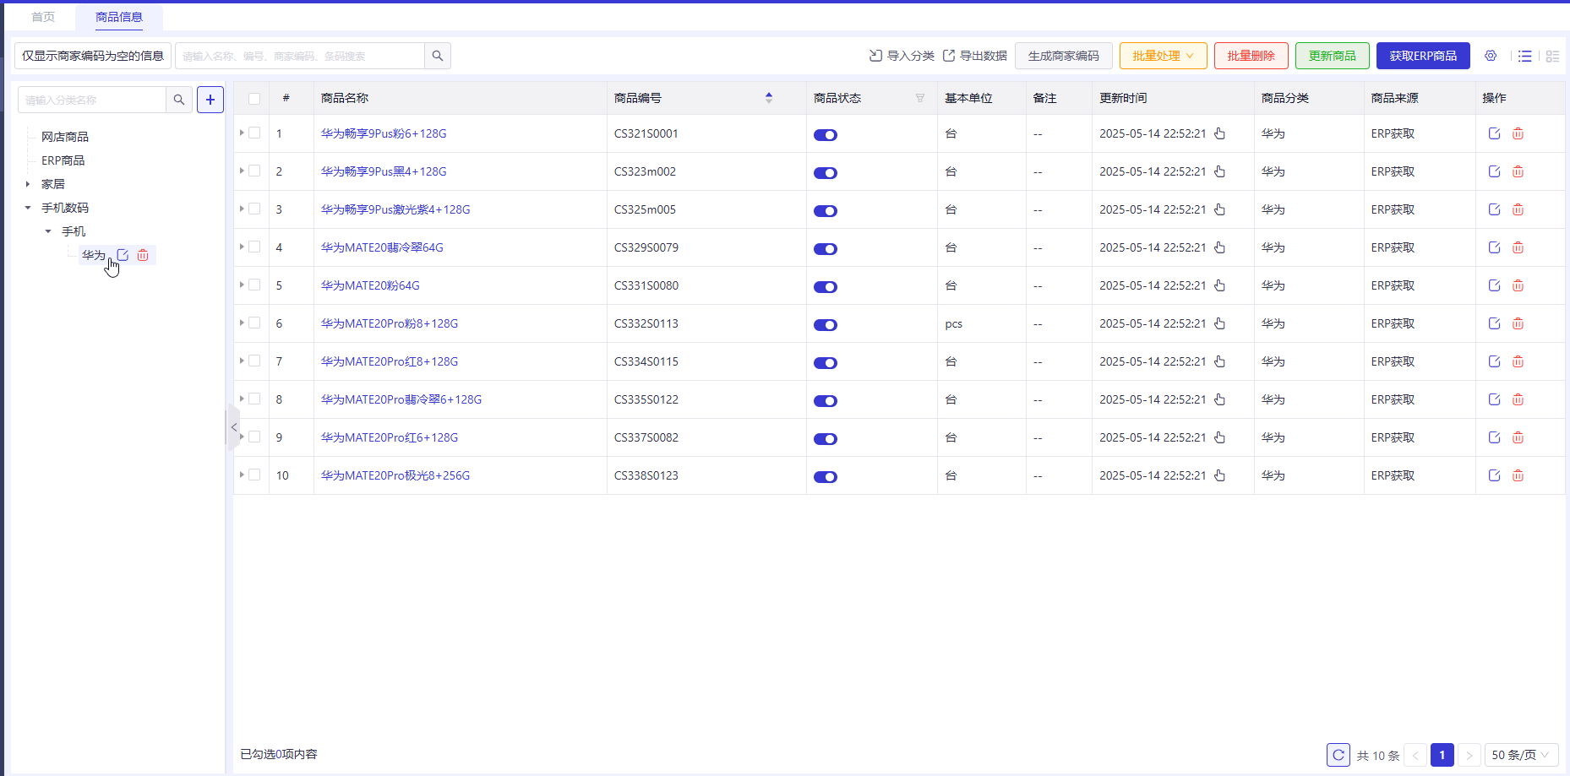Edit product 华为畅享9Pus粉6+128G
Image resolution: width=1570 pixels, height=776 pixels.
pos(1495,133)
